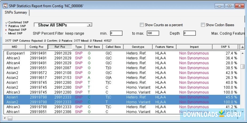Click the SNP Statistics window title icon
This screenshot has width=247, height=123.
5,6
